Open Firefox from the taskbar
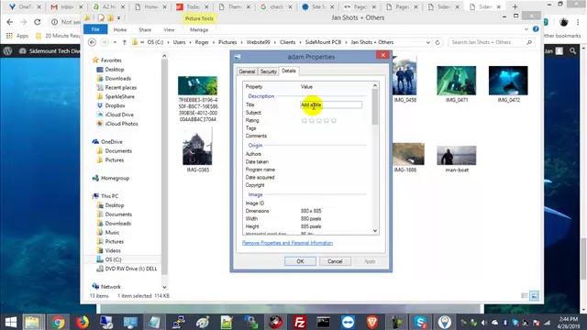Image resolution: width=587 pixels, height=330 pixels. tap(82, 322)
